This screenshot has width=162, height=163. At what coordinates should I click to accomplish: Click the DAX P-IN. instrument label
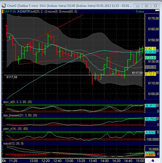(x=10, y=12)
